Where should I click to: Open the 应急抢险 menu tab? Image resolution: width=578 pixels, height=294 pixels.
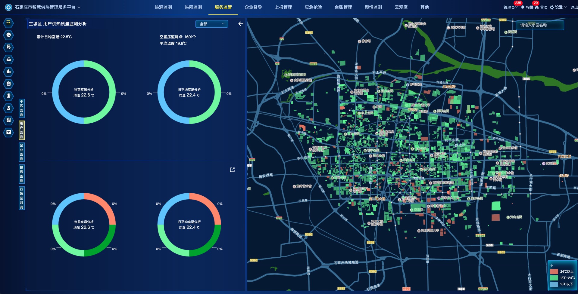313,7
